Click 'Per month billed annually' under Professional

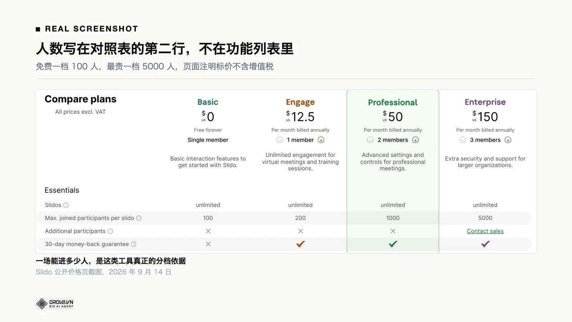393,130
